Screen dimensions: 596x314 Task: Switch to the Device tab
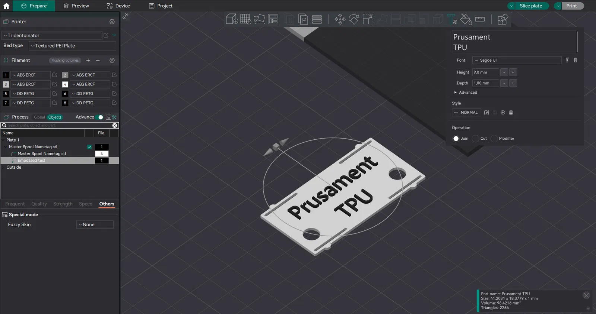point(118,6)
